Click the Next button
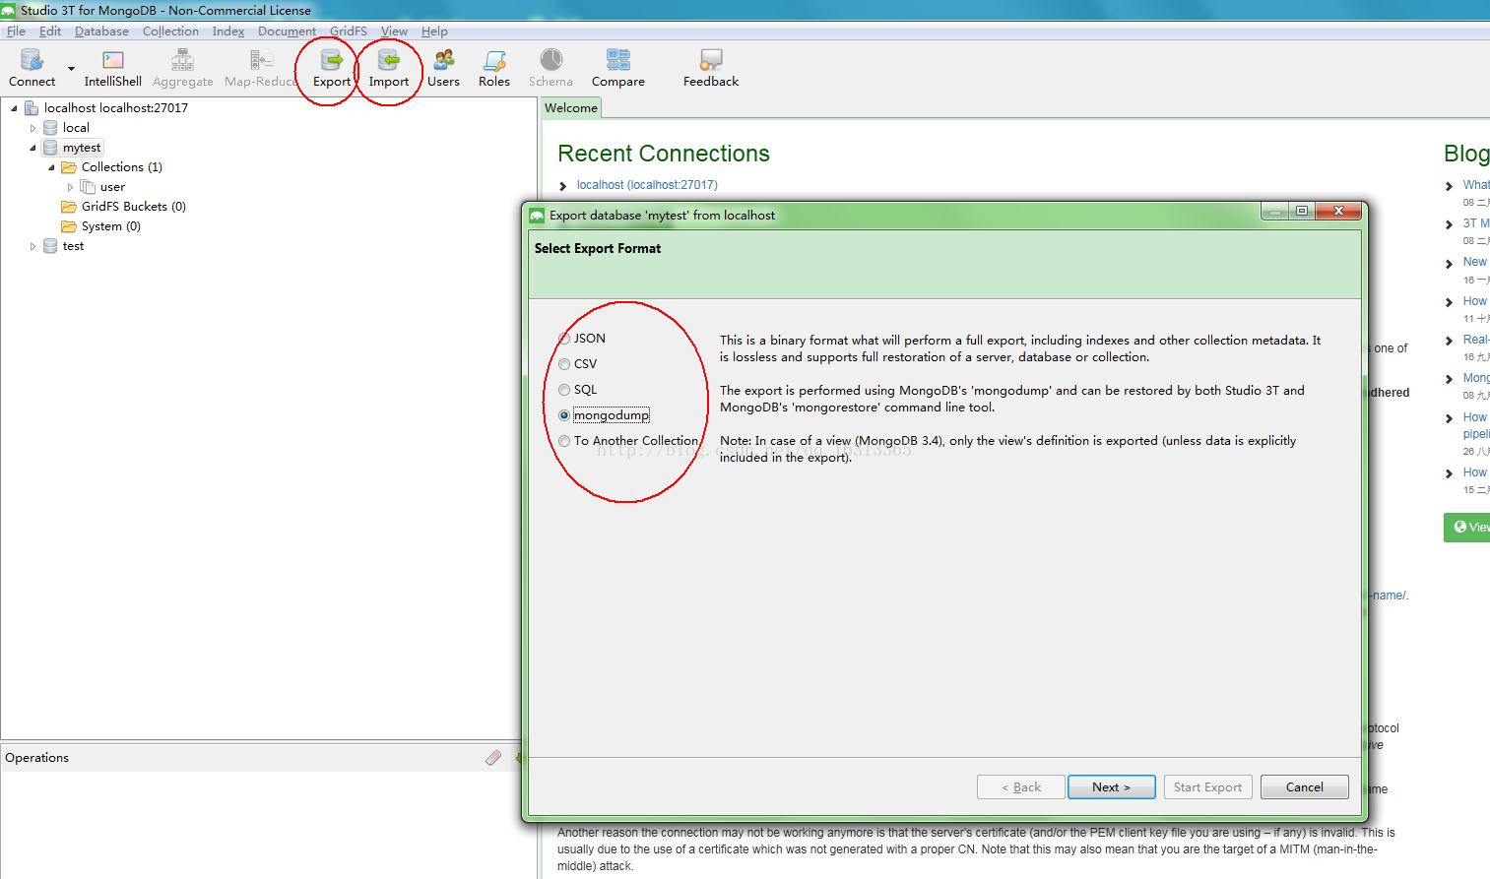 point(1111,787)
